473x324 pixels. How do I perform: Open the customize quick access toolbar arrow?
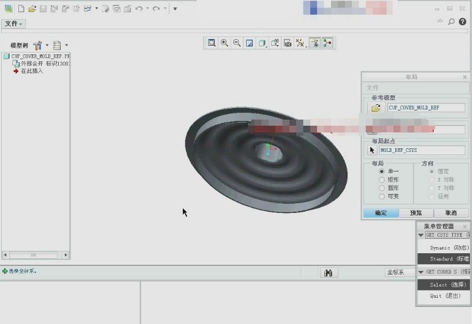[x=175, y=9]
